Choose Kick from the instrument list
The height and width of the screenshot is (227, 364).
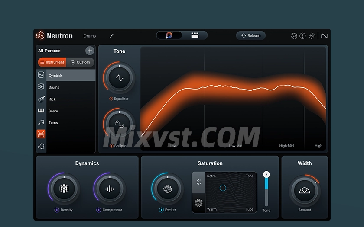point(71,99)
